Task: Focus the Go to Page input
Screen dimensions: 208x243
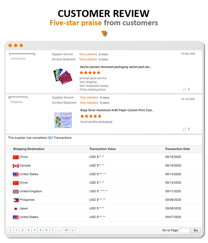Action: tap(184, 230)
